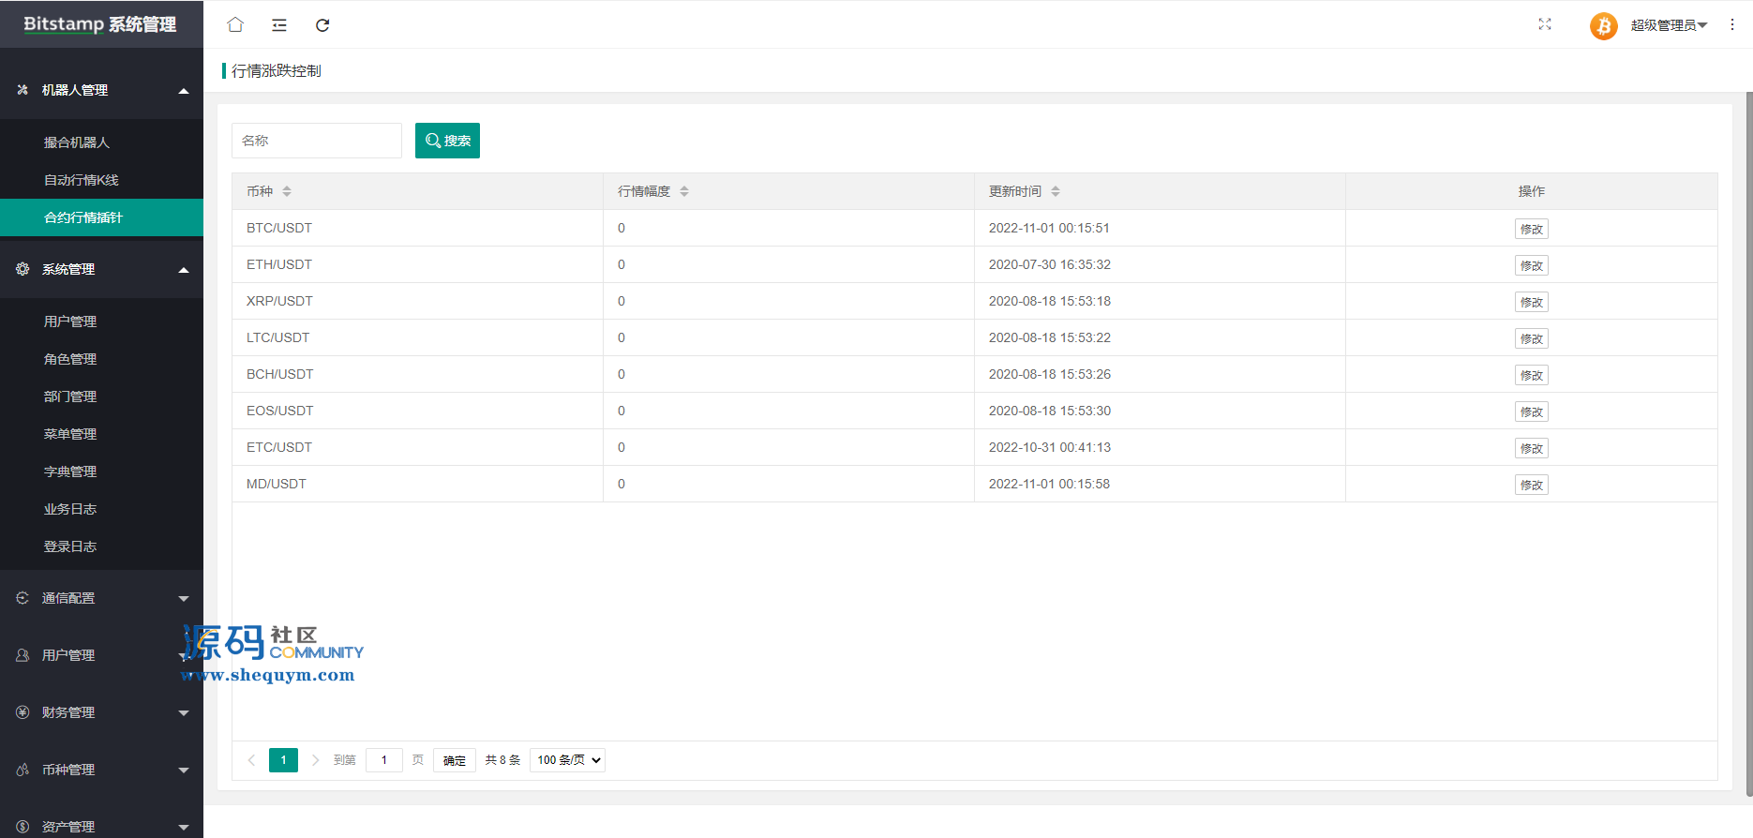
Task: Open 角色管理 menu item
Action: coord(101,359)
